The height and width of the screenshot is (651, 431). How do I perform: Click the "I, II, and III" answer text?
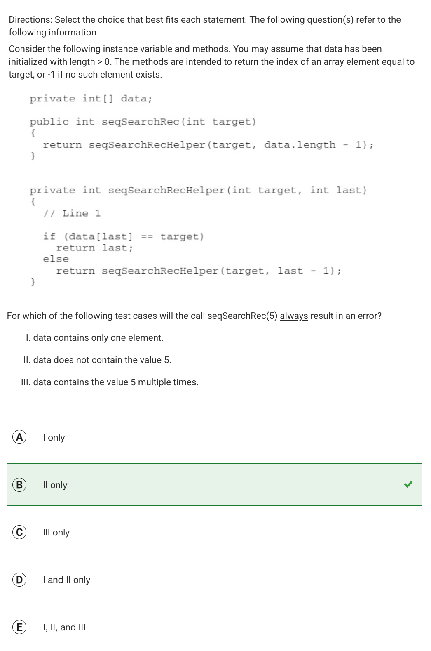(64, 627)
